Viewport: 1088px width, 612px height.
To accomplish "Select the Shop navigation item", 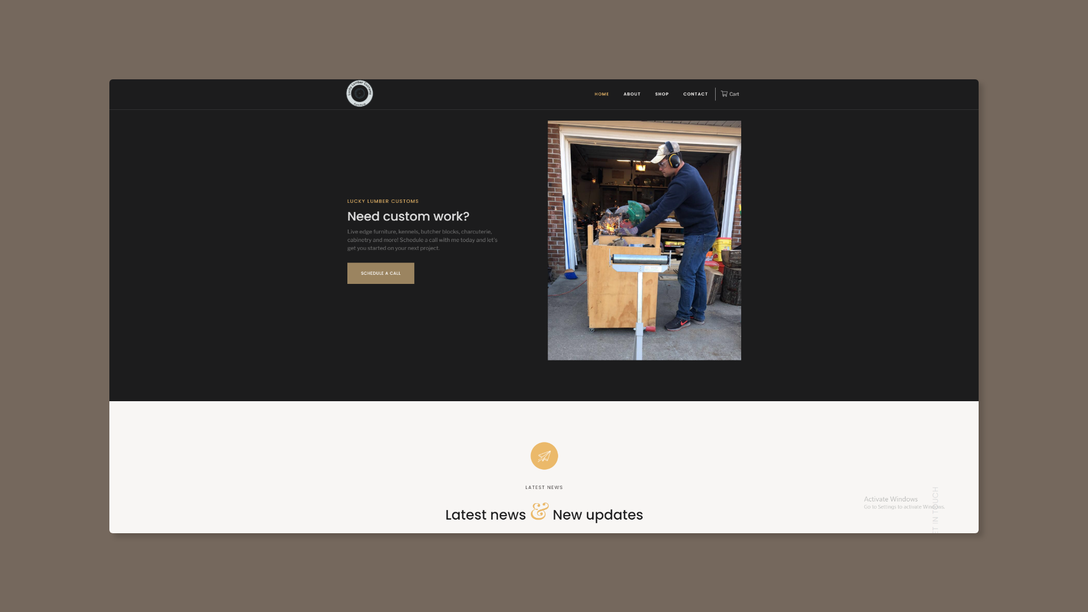I will (x=662, y=94).
